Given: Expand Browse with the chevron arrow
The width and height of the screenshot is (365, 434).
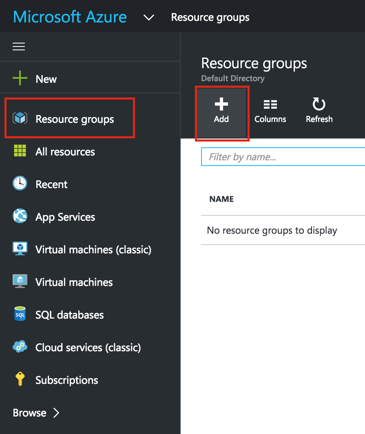Looking at the screenshot, I should tap(56, 413).
